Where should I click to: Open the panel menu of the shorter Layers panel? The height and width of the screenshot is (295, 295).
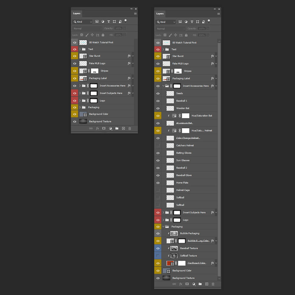pyautogui.click(x=135, y=14)
